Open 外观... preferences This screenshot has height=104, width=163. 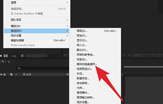click(x=95, y=74)
